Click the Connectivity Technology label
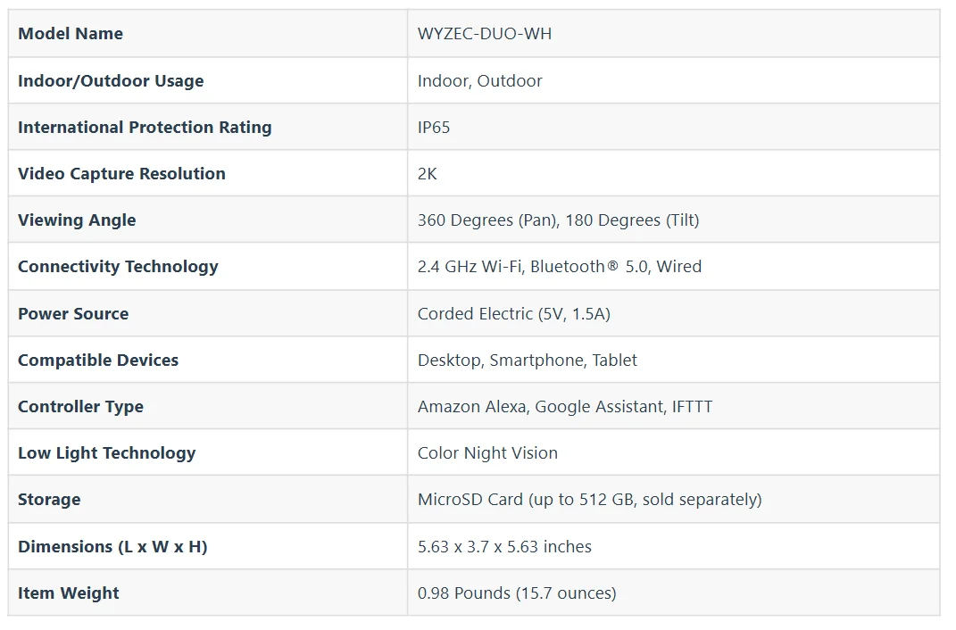Viewport: 956px width, 630px height. pos(118,266)
